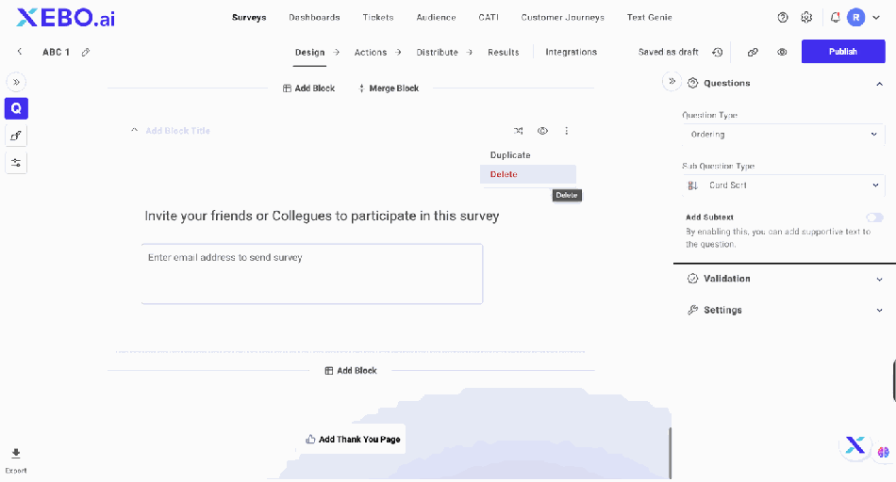Image resolution: width=896 pixels, height=482 pixels.
Task: Edit the ABC 1 survey name pencil
Action: (x=86, y=52)
